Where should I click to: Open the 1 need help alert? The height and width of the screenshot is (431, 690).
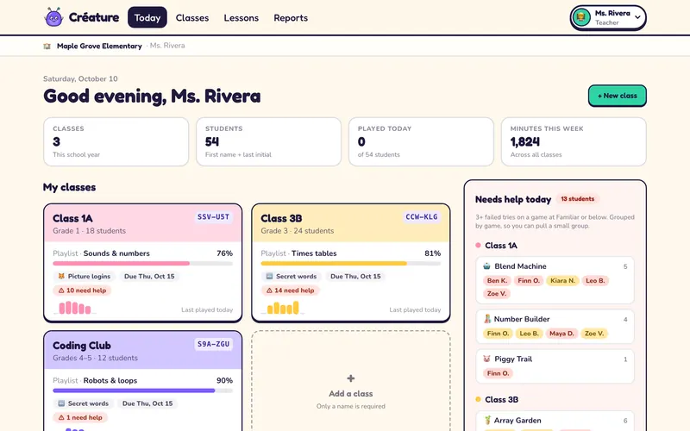click(x=80, y=417)
